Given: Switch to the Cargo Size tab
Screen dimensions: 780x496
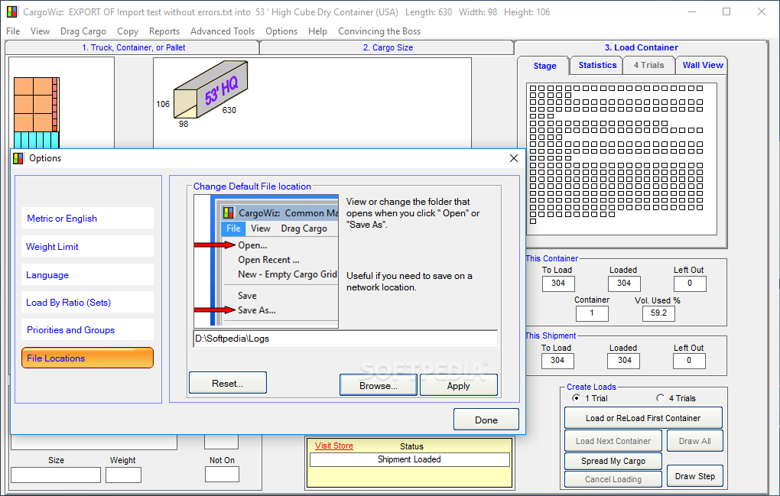Looking at the screenshot, I should tap(388, 47).
